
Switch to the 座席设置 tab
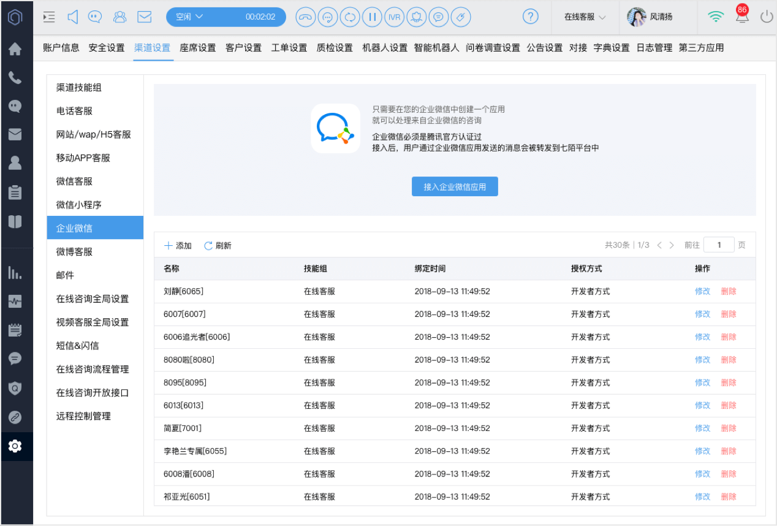pos(198,48)
